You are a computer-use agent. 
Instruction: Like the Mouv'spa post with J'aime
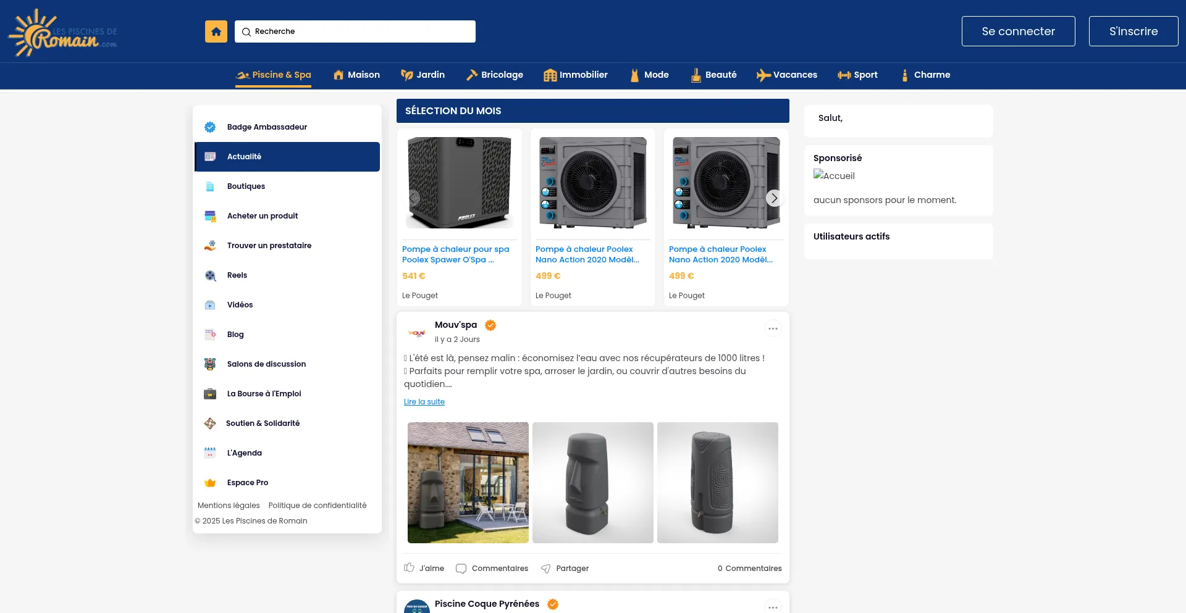[x=424, y=569]
